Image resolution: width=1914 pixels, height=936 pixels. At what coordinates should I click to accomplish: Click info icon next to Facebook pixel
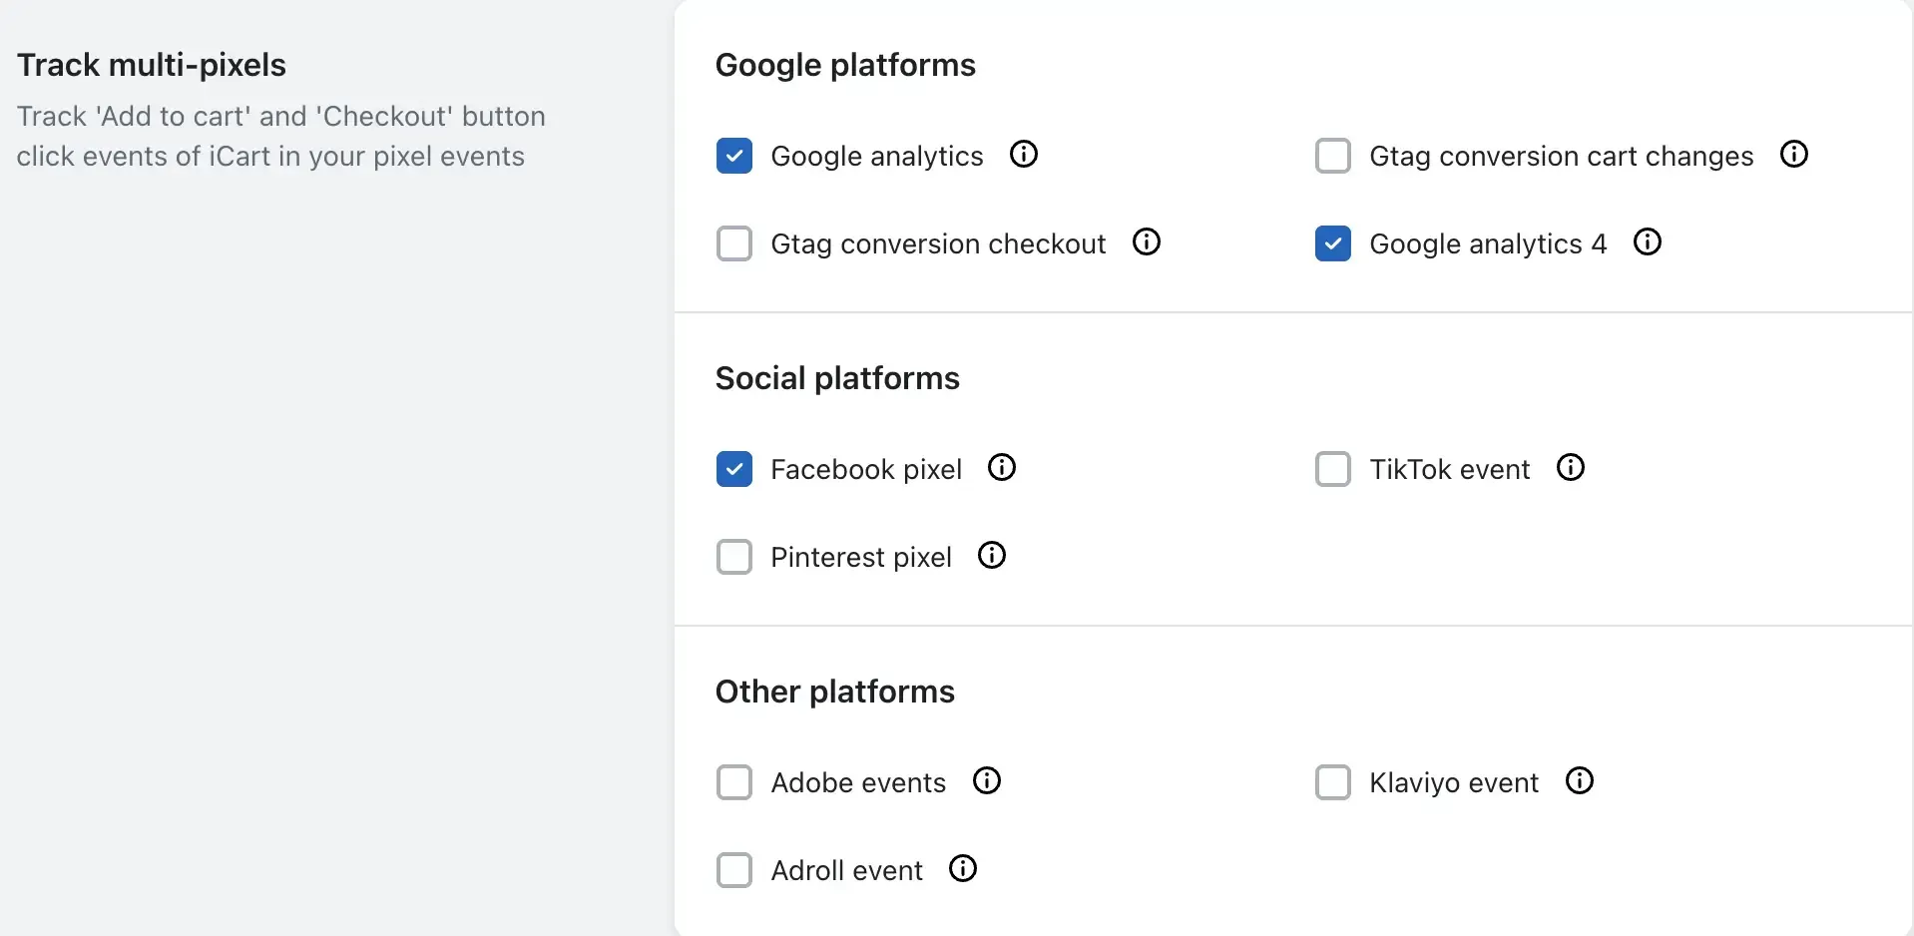click(1002, 468)
